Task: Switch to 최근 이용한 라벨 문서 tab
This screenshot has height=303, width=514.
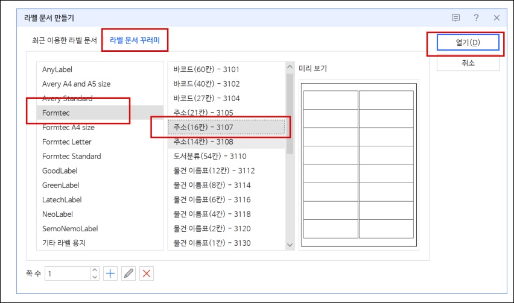Action: [x=65, y=40]
